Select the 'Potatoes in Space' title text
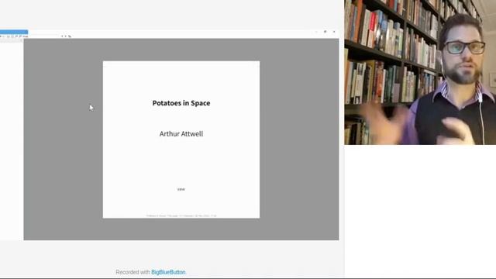The height and width of the screenshot is (279, 496). click(x=181, y=103)
